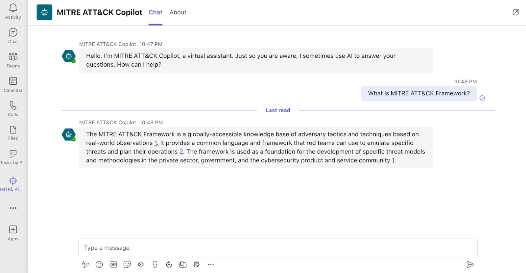Click the bot avatar beside framework answer
Screen dimensions: 526x273
[69, 135]
